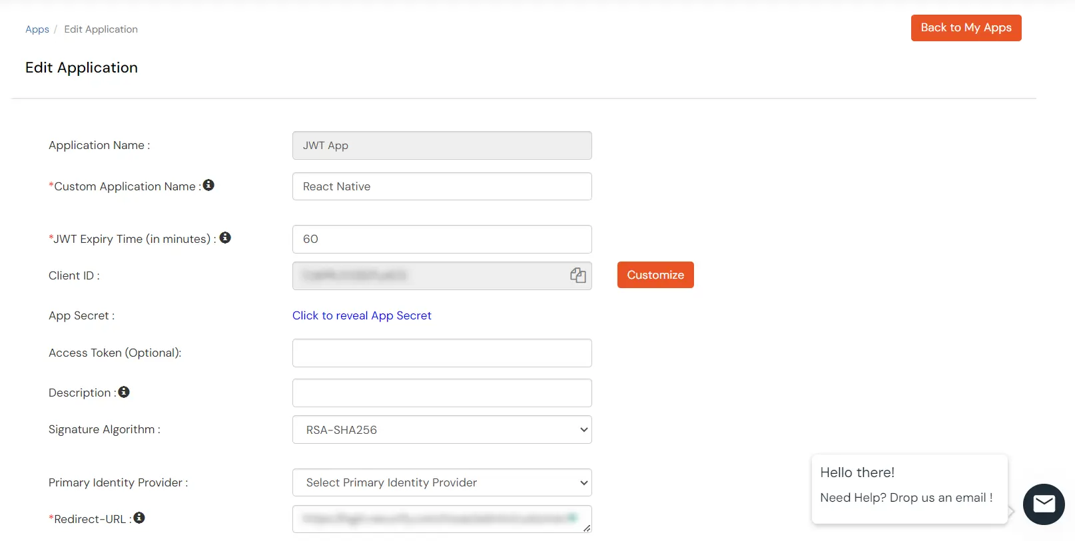Click the Redirect-URL text area
This screenshot has width=1075, height=541.
point(442,519)
